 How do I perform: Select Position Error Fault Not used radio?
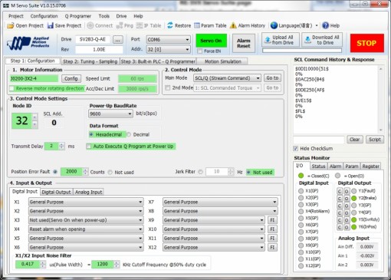(x=110, y=173)
